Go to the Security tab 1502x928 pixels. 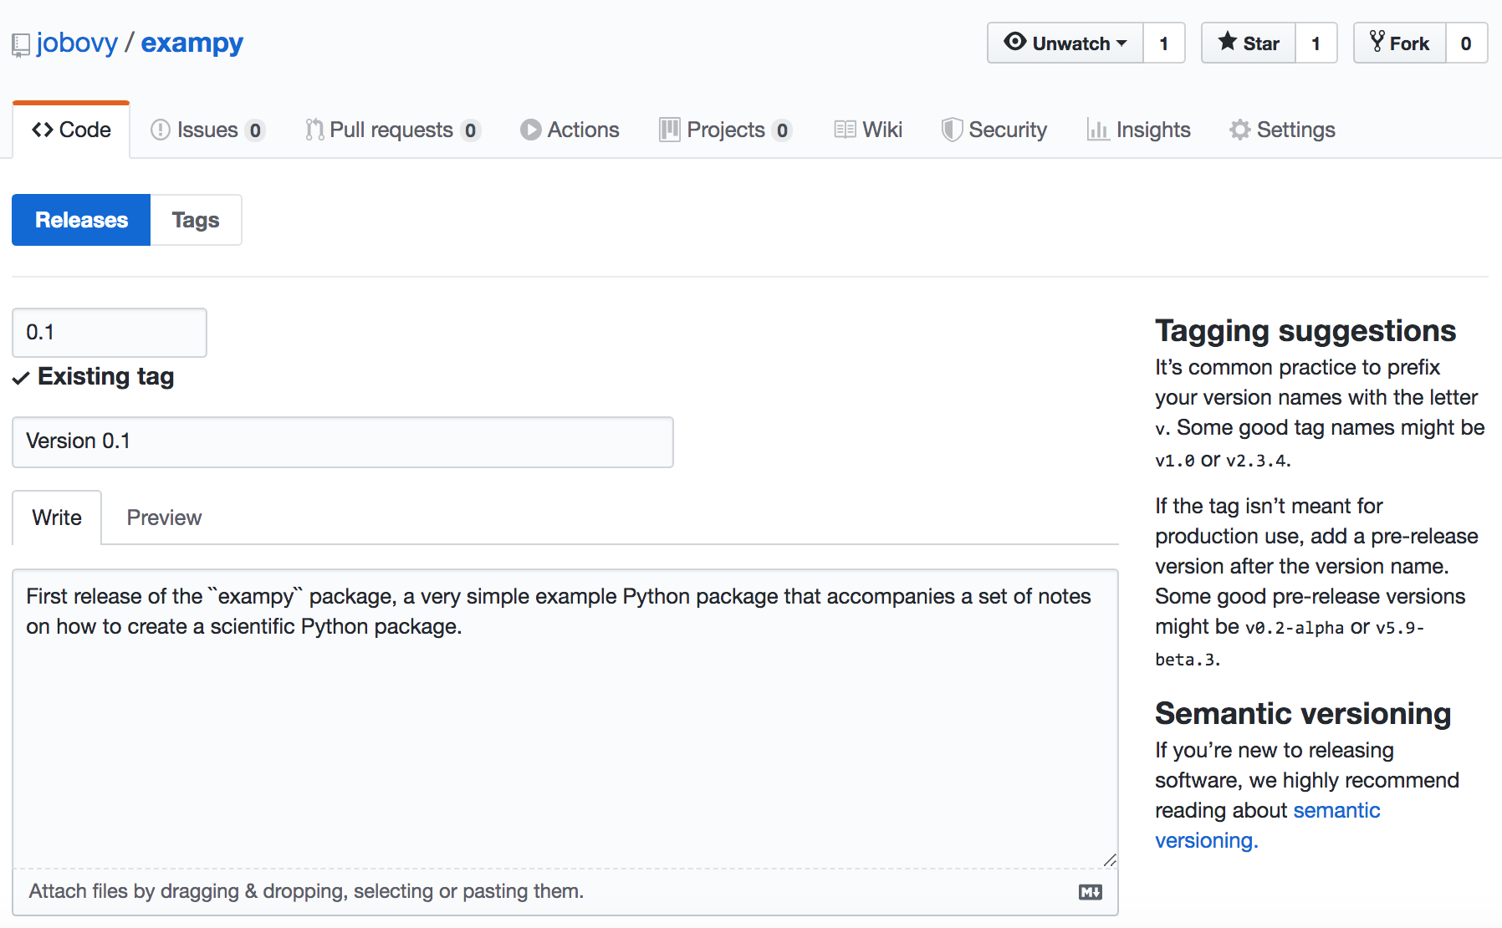pos(994,130)
